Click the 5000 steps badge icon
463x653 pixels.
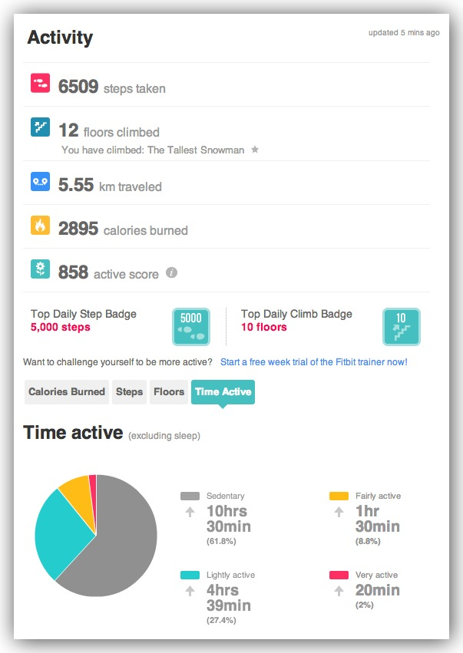point(189,326)
